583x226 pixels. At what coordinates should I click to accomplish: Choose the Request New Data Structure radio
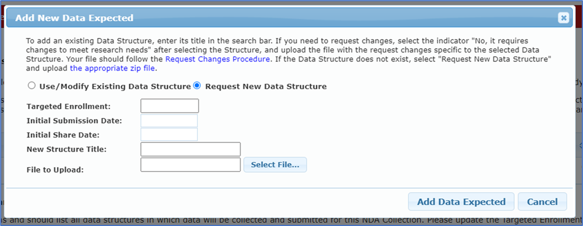click(197, 86)
